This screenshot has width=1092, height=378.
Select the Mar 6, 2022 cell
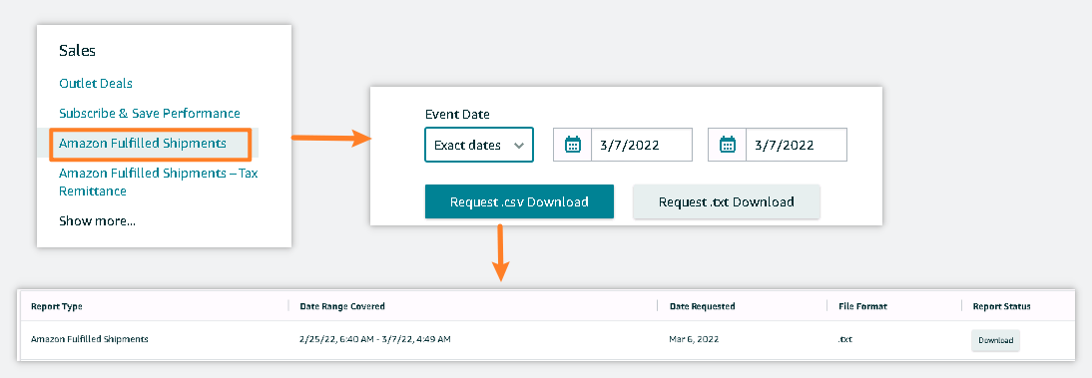(695, 339)
